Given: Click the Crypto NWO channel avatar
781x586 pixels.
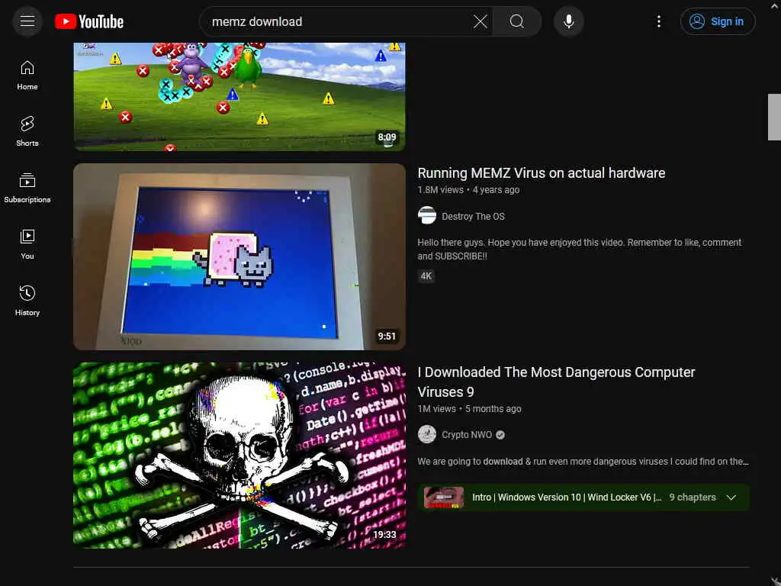Looking at the screenshot, I should click(427, 434).
